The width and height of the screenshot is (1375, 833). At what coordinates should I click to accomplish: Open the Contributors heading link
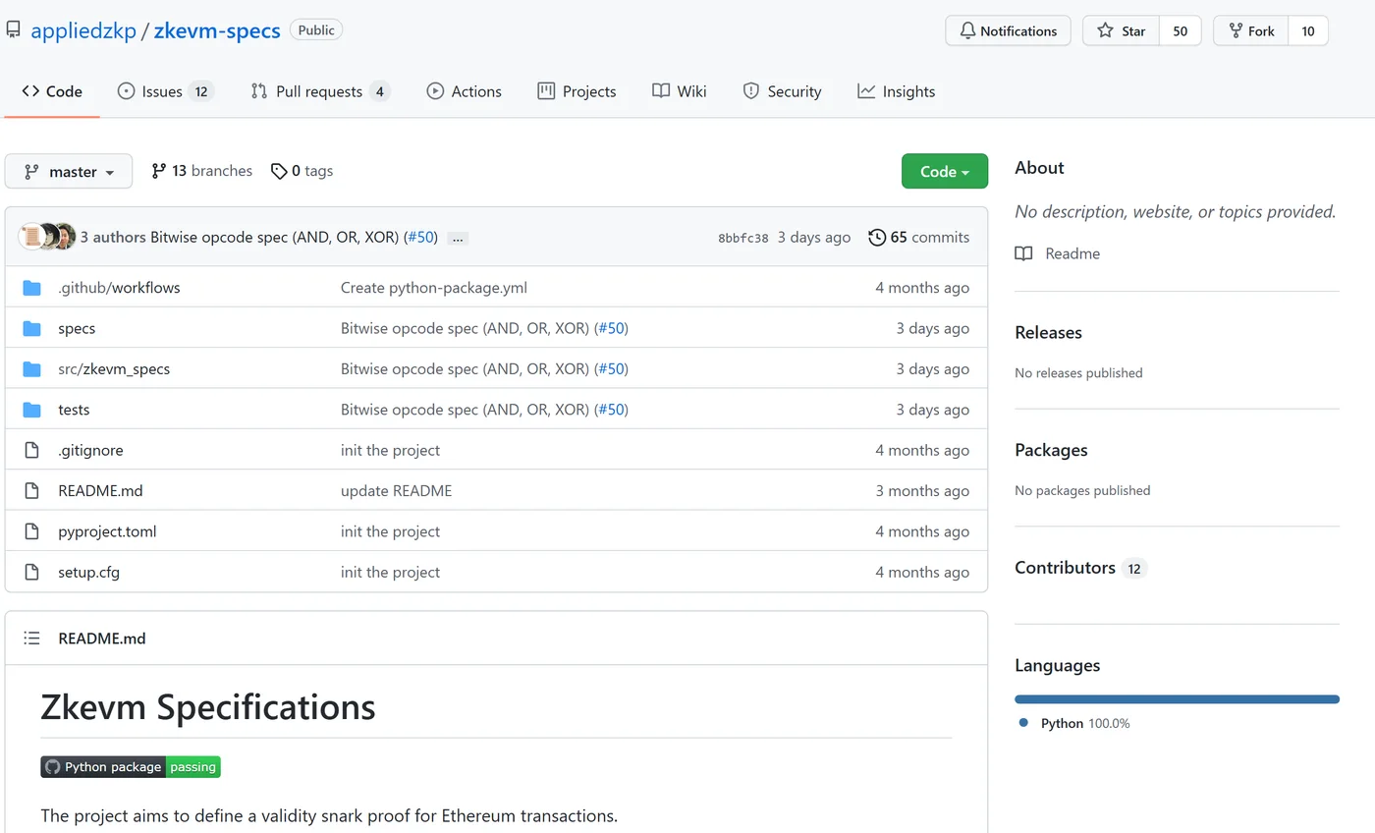(1080, 568)
